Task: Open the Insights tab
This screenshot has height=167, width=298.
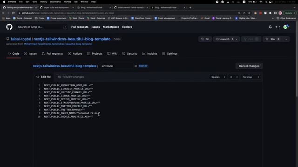Action: point(150,54)
